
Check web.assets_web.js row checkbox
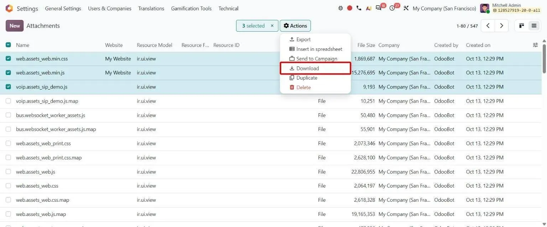click(8, 172)
